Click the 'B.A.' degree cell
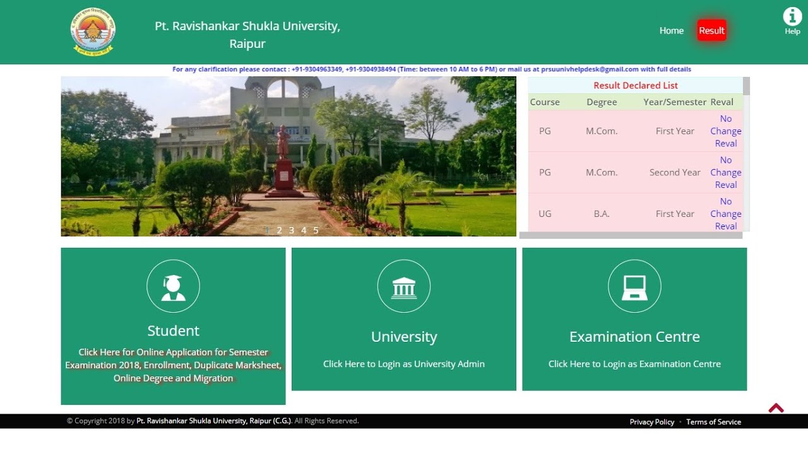 click(x=602, y=214)
